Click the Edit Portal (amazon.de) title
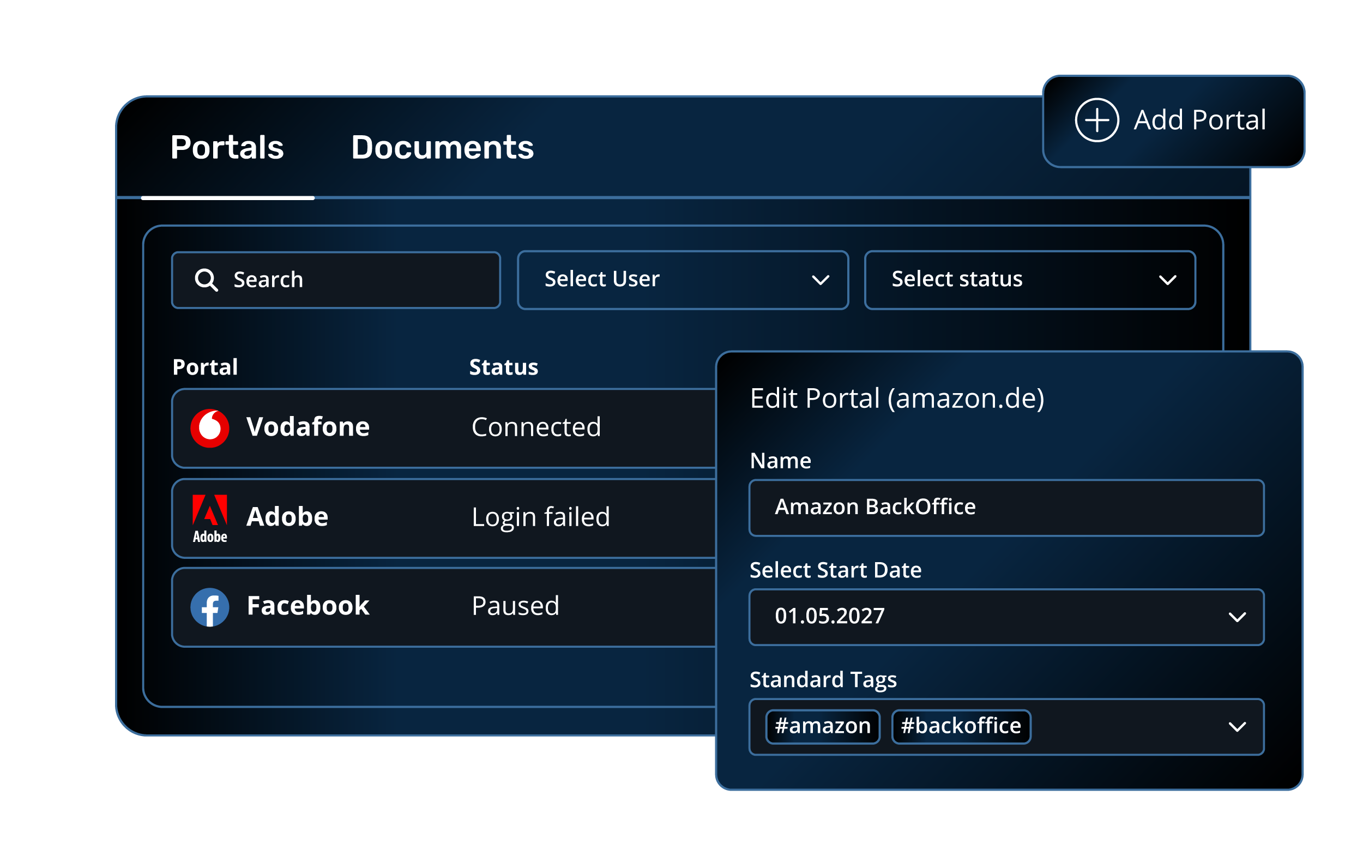The height and width of the screenshot is (868, 1363). tap(897, 398)
